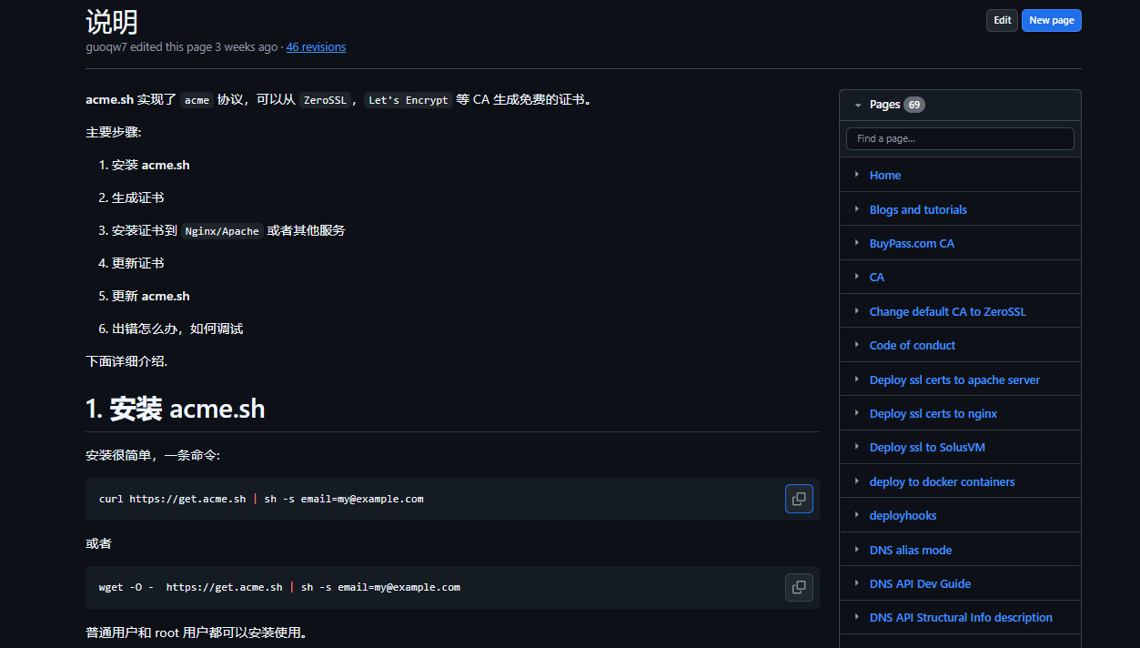Expand deploy to docker containers entry
Screen dimensions: 1140x648
tap(857, 481)
